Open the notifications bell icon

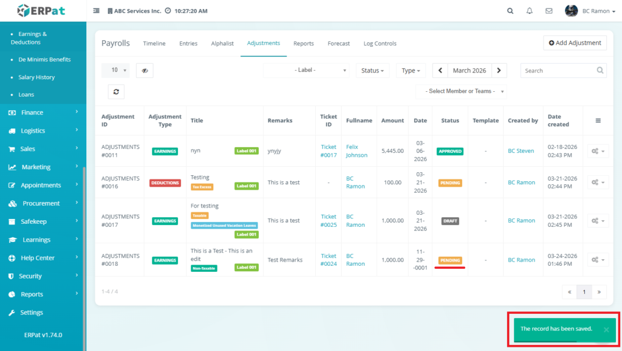(x=530, y=11)
